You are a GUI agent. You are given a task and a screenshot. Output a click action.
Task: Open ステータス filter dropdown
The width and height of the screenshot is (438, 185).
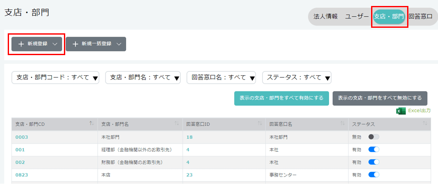coord(297,78)
